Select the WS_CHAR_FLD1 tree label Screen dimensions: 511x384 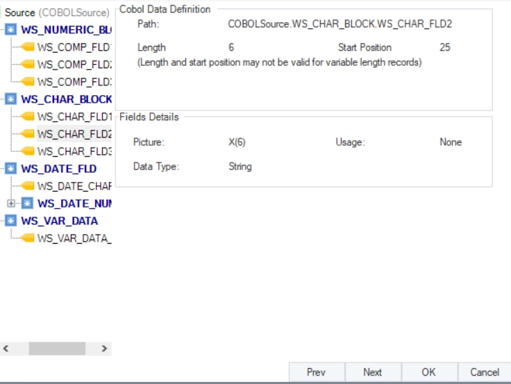(74, 117)
